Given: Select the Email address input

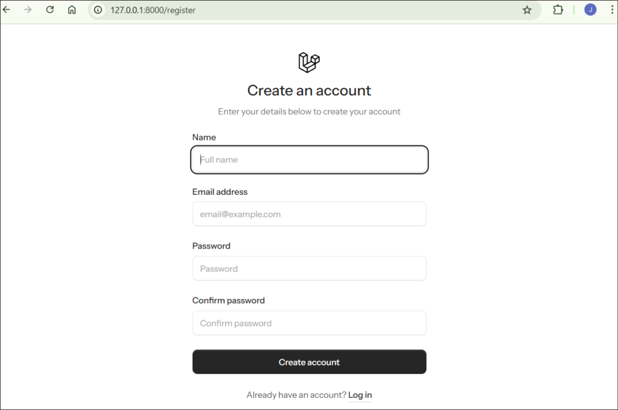Looking at the screenshot, I should (309, 214).
